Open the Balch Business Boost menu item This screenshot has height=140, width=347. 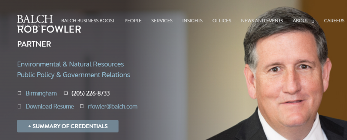click(88, 21)
